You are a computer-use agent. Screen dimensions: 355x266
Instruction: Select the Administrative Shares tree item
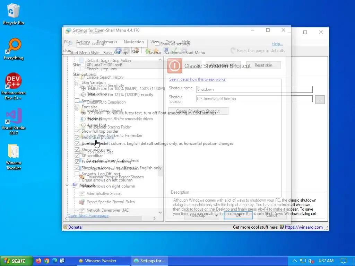point(104,194)
